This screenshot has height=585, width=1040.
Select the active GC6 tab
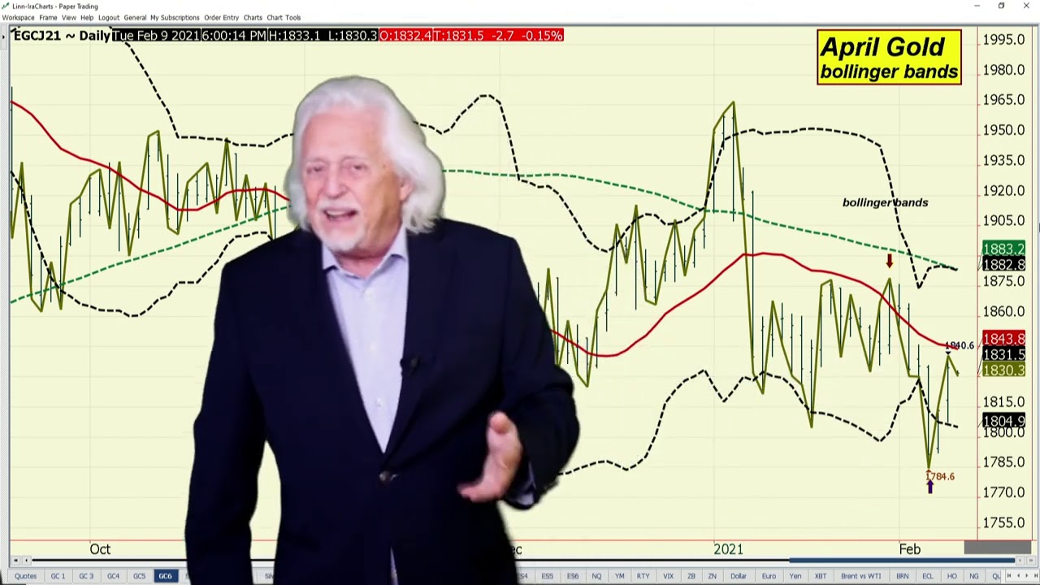pos(165,576)
